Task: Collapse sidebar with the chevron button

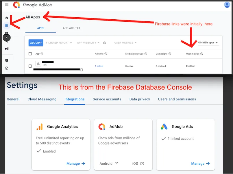Action: pyautogui.click(x=7, y=38)
